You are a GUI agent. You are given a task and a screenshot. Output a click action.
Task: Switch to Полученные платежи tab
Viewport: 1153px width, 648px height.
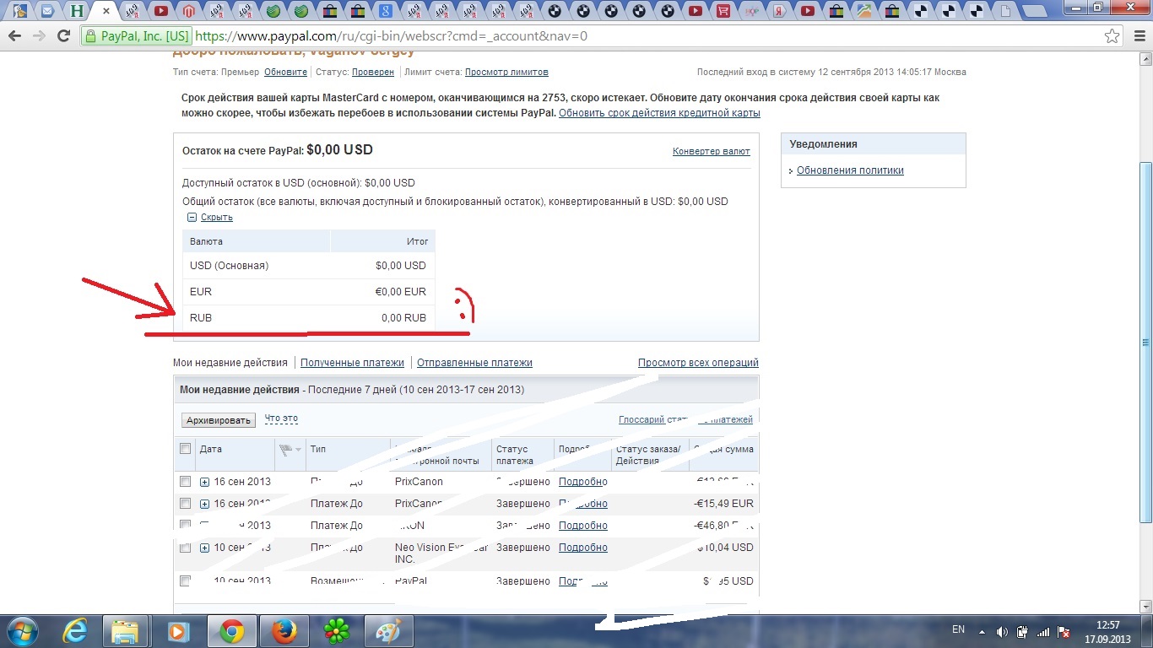click(x=352, y=363)
